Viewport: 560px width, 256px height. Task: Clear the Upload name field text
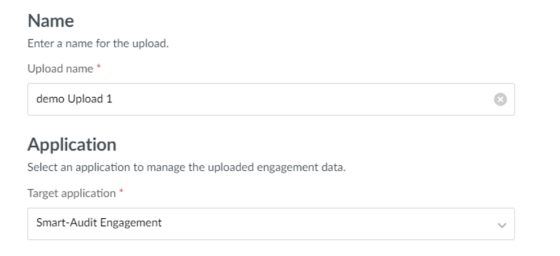(500, 100)
